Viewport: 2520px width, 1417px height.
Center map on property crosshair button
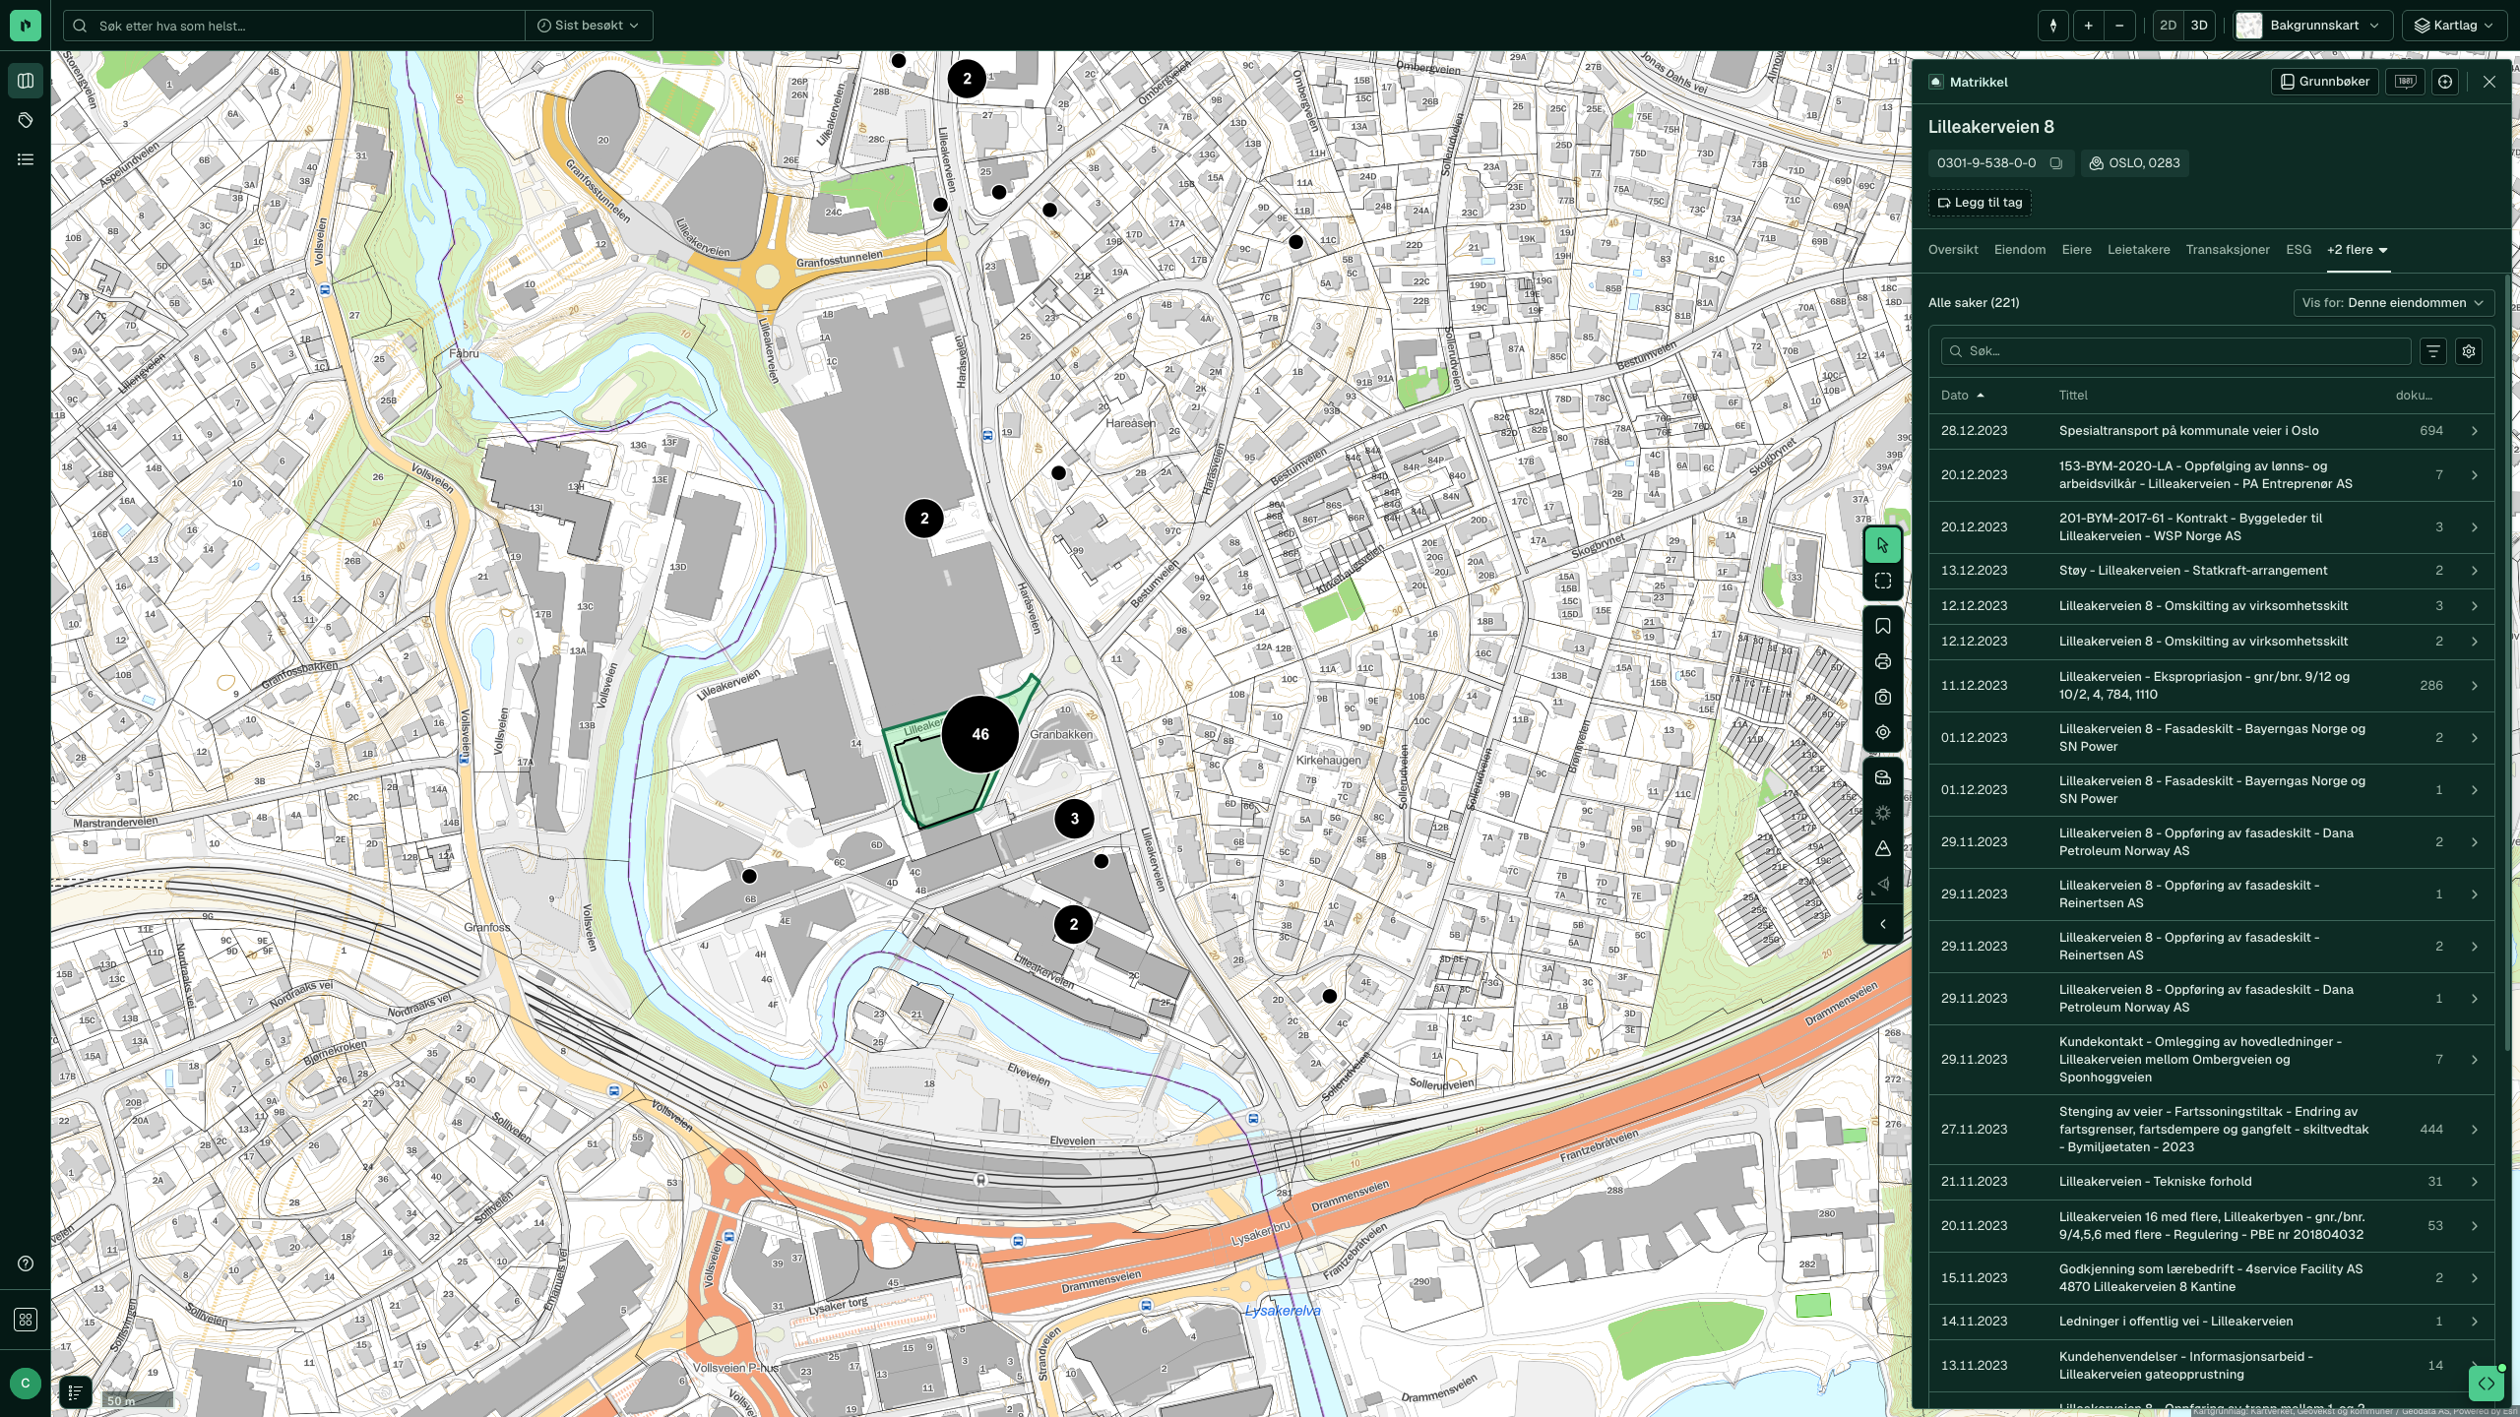[2445, 82]
